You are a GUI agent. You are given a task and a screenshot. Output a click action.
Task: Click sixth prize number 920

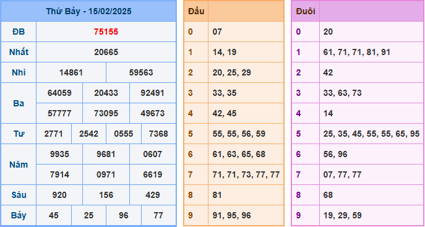(x=59, y=195)
